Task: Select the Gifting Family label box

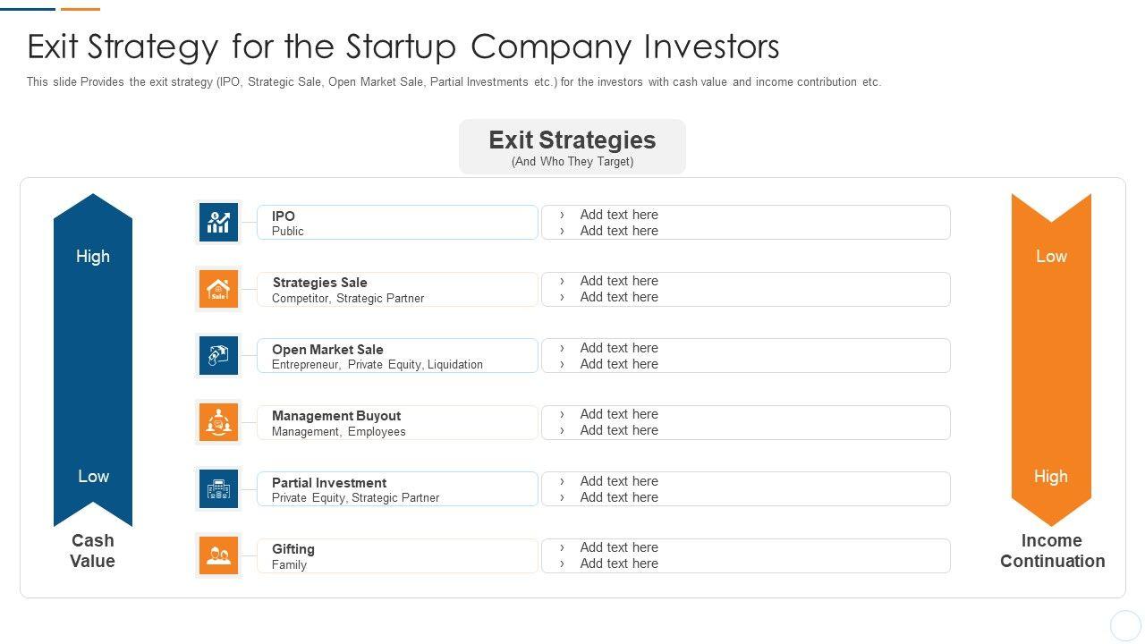Action: [x=397, y=555]
